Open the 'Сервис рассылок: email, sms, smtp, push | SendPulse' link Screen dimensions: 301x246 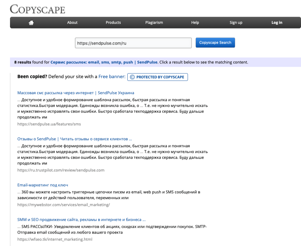104,62
